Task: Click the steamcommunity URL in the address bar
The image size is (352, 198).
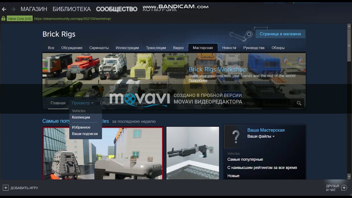Action: pos(73,19)
